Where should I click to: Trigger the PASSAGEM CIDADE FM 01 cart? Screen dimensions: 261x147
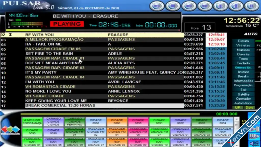coord(75,132)
